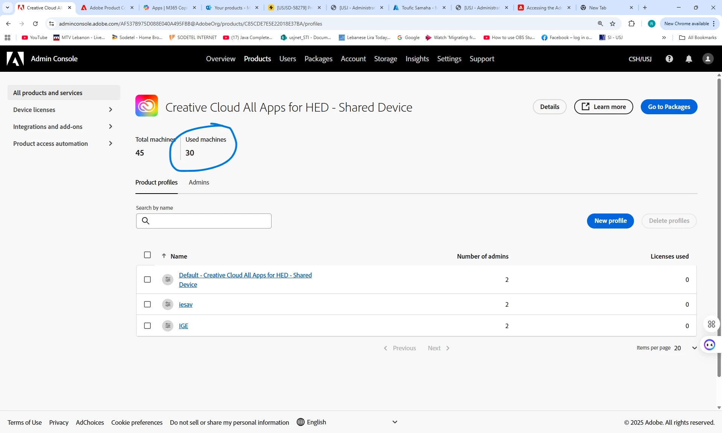
Task: Expand Device licenses in sidebar
Action: (110, 110)
